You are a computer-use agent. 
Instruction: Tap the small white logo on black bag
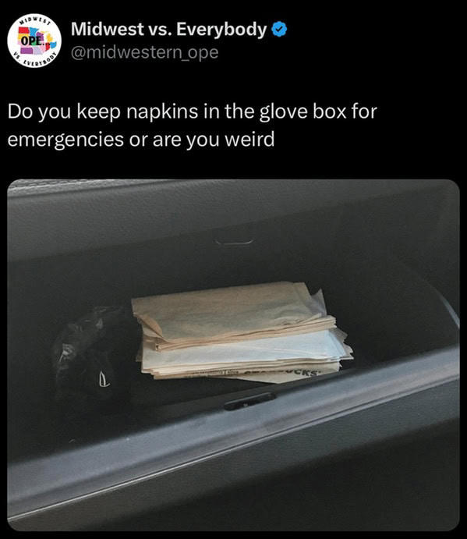point(104,381)
